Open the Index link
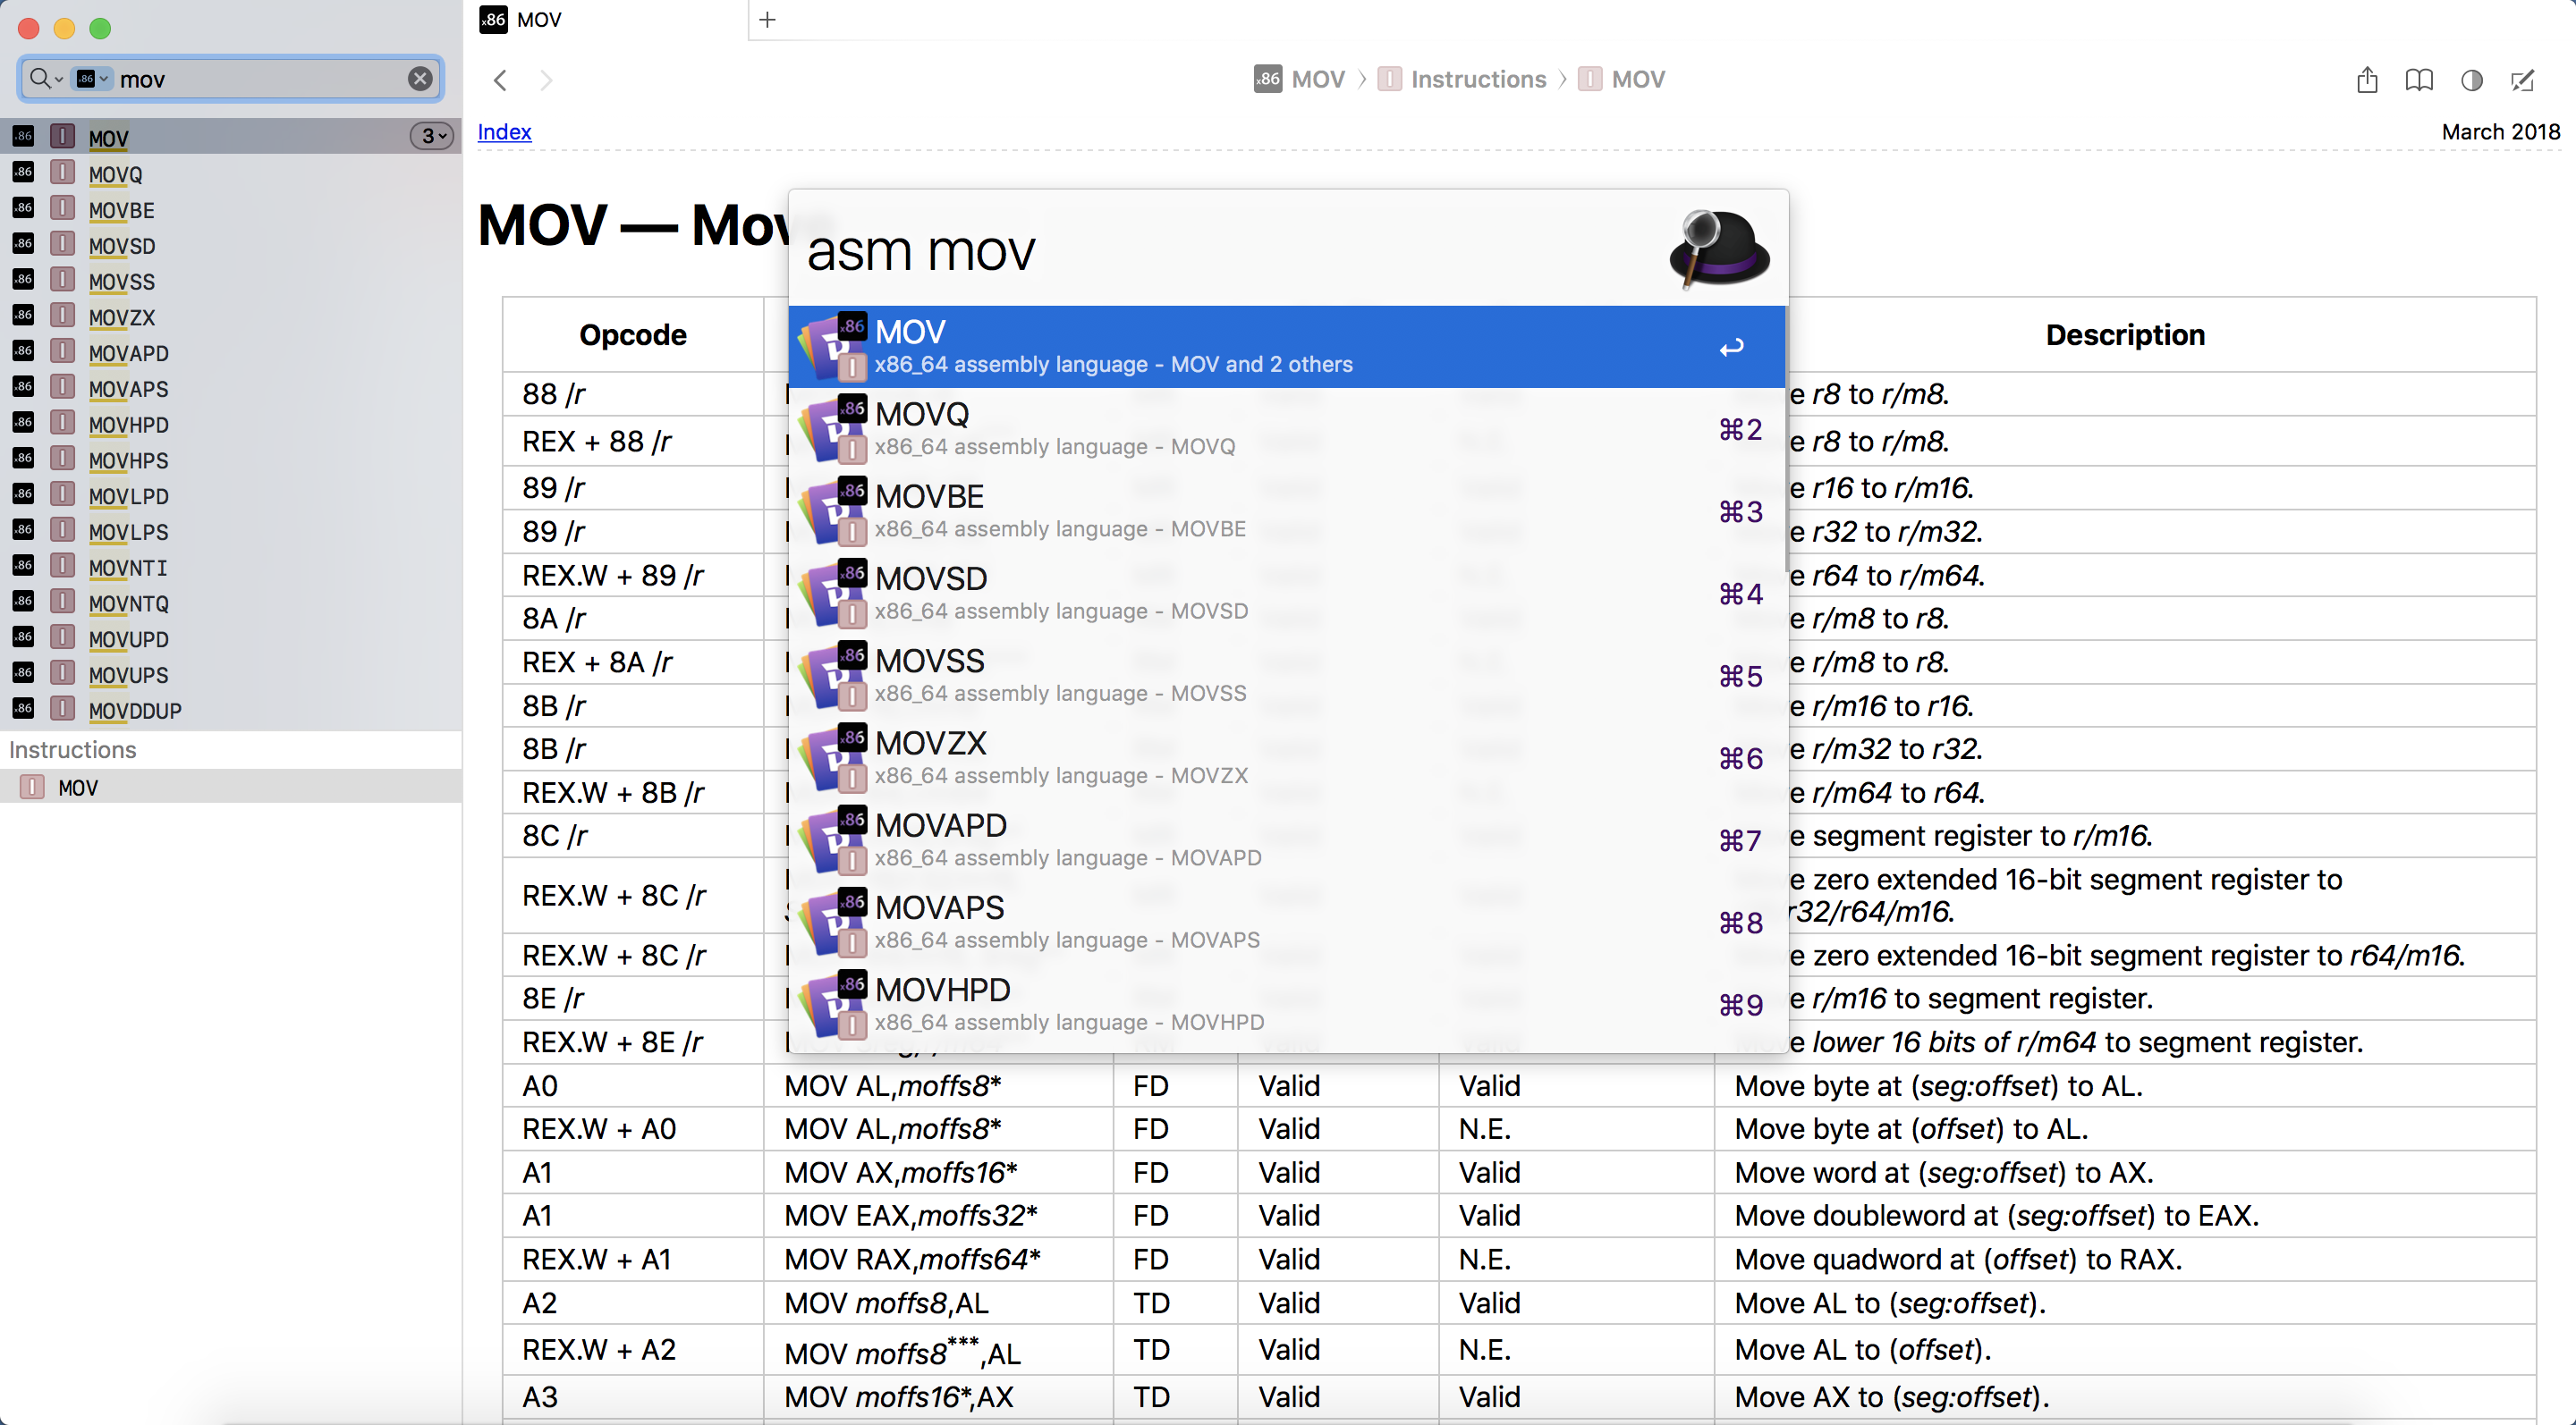 [x=504, y=132]
